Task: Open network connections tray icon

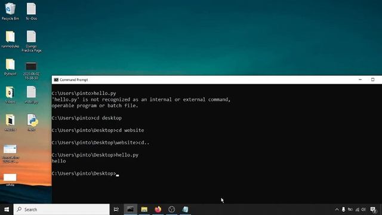Action: 357,210
